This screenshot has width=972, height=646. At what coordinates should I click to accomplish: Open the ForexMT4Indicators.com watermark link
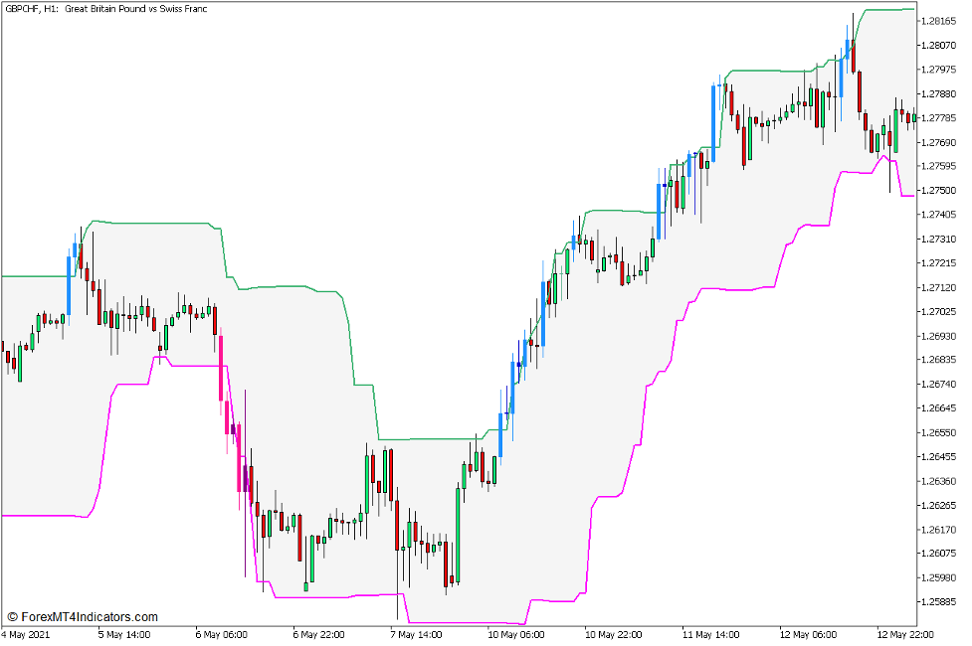[83, 617]
